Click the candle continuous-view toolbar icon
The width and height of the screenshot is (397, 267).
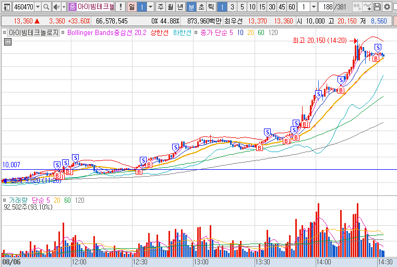(357, 7)
